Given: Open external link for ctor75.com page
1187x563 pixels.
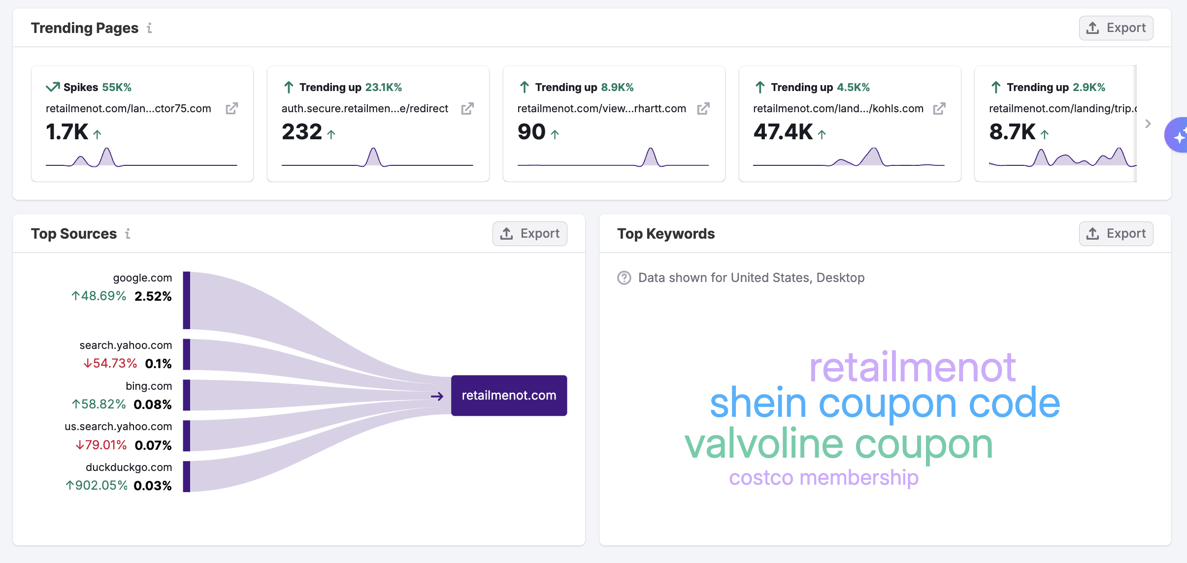Looking at the screenshot, I should coord(231,109).
